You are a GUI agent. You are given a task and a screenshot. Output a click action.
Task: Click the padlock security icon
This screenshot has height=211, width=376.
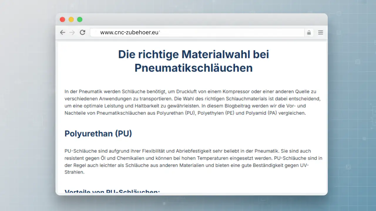(309, 33)
